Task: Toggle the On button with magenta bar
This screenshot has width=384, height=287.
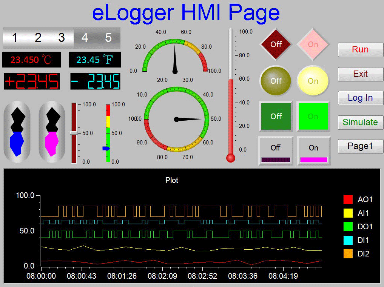Action: [313, 151]
